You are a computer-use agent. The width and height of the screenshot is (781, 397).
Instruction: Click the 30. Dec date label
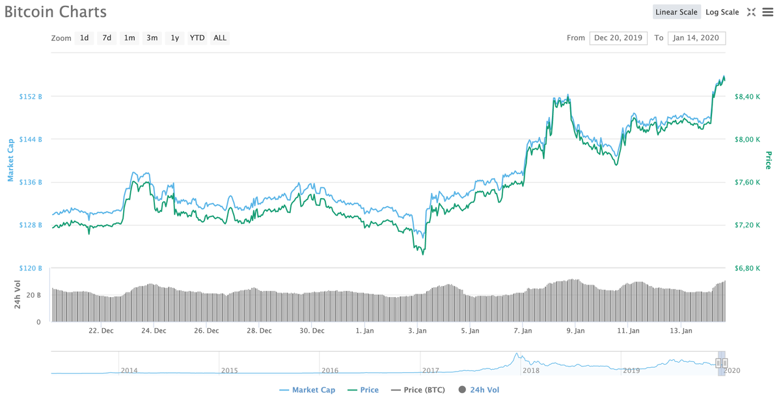click(312, 331)
